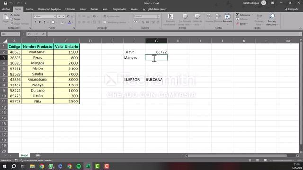Confirm the entry with formula bar checkmark

(x=36, y=34)
